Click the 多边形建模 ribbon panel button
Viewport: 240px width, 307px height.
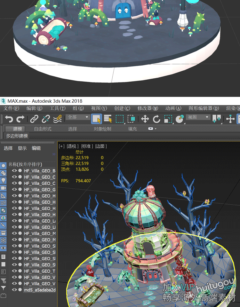17,136
